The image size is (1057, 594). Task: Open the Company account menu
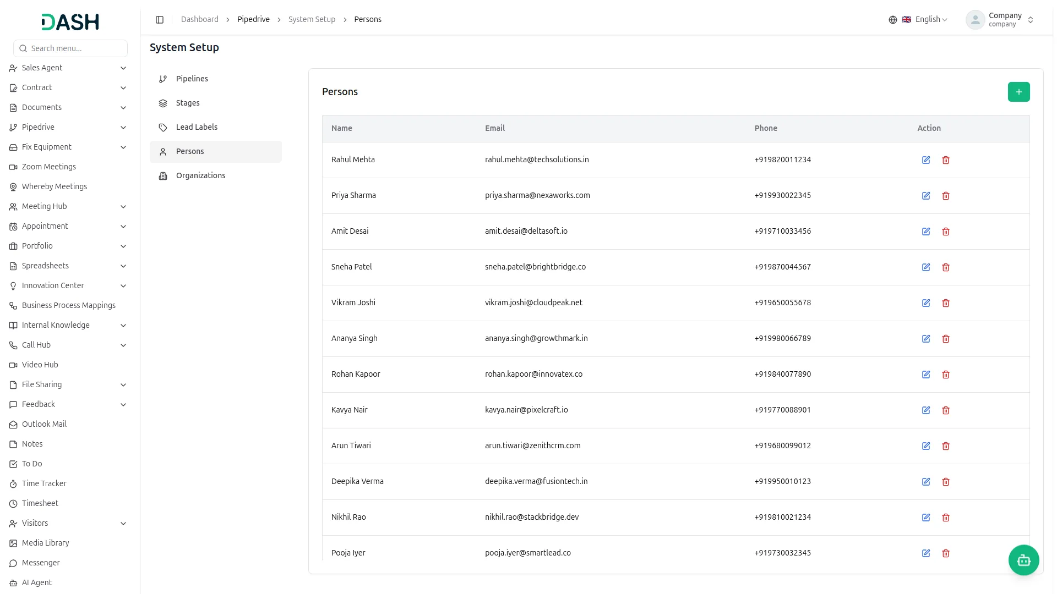(1000, 20)
